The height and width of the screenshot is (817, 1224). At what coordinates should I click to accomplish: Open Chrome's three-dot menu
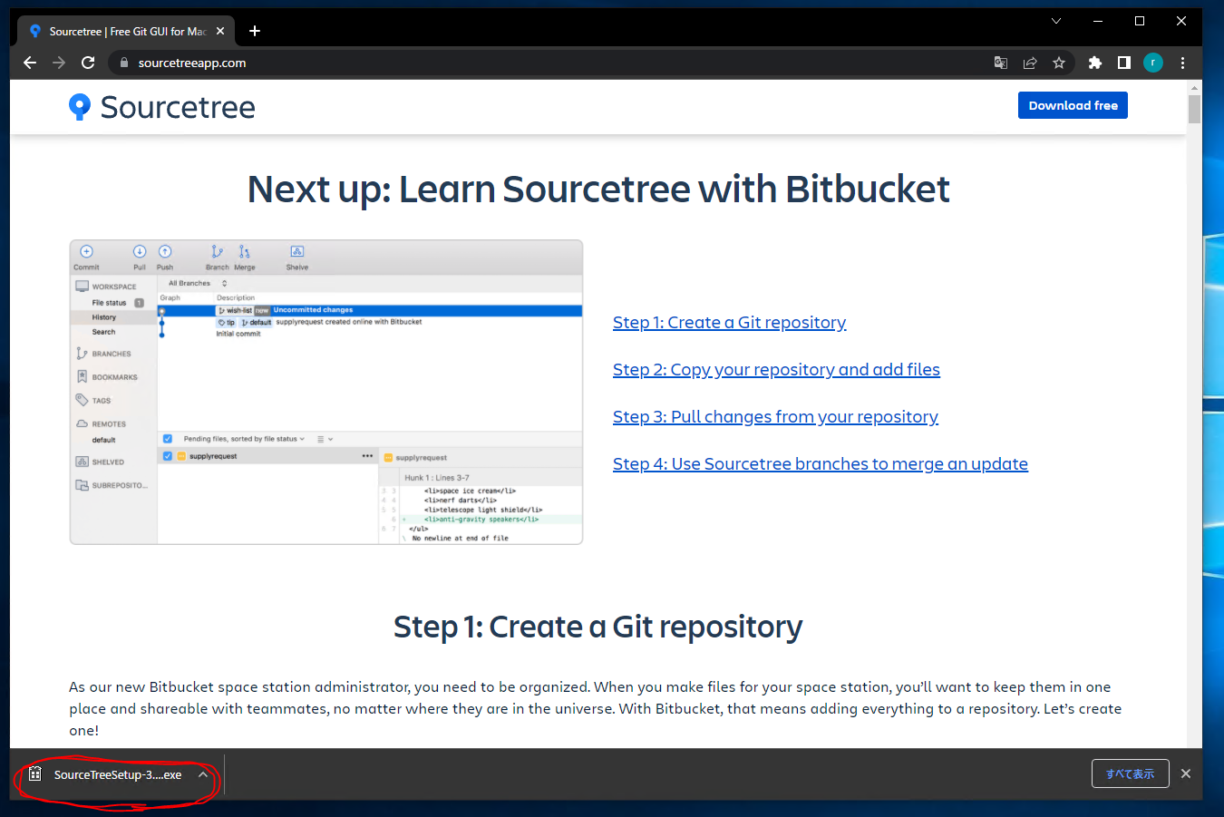(x=1182, y=63)
